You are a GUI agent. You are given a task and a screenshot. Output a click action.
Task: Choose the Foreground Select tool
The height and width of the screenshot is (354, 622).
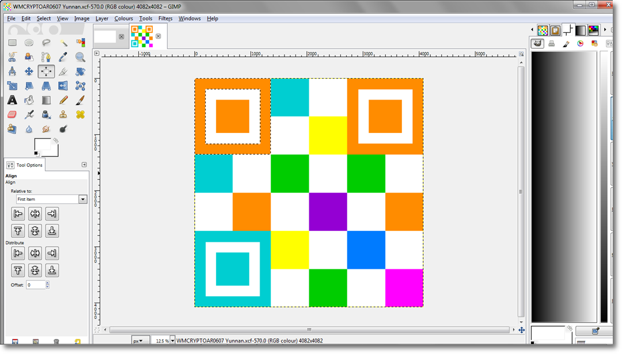coord(29,57)
